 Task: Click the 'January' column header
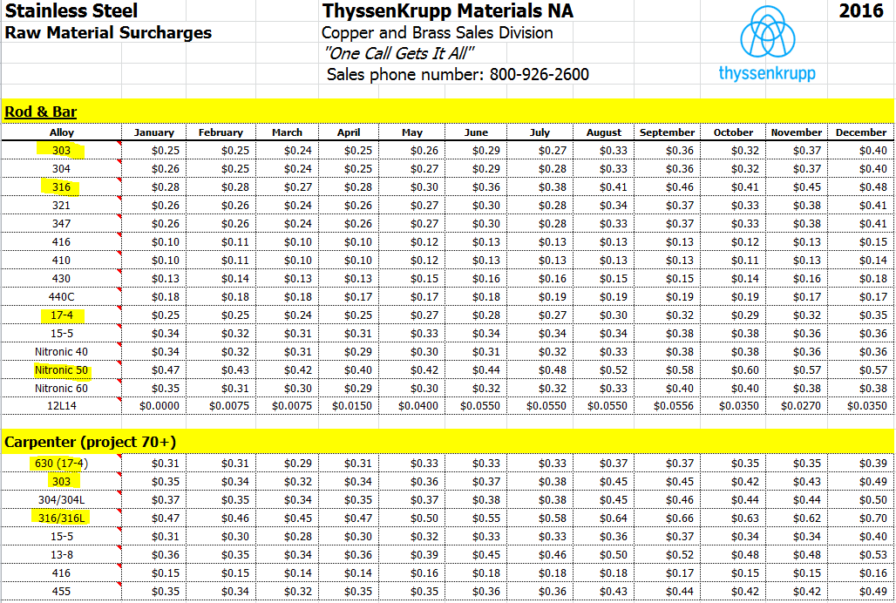(x=153, y=132)
